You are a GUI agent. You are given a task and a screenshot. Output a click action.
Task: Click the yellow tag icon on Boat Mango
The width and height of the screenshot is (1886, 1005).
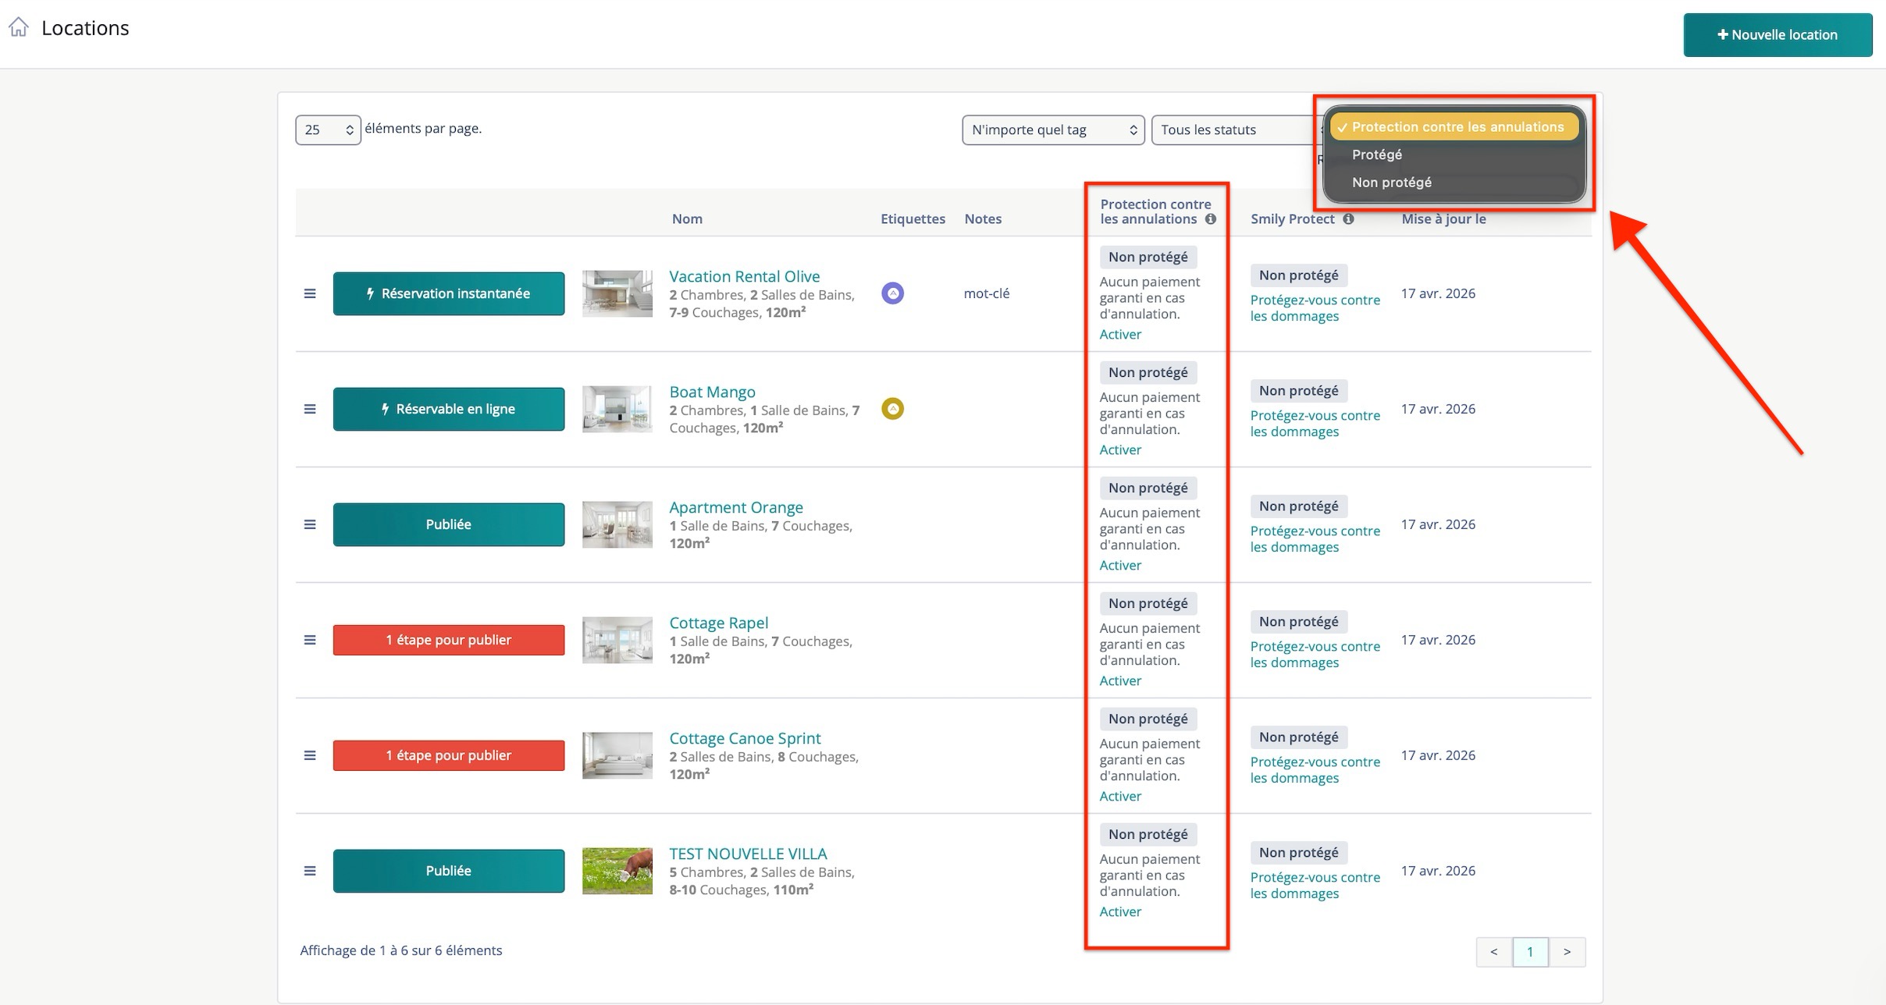[892, 409]
